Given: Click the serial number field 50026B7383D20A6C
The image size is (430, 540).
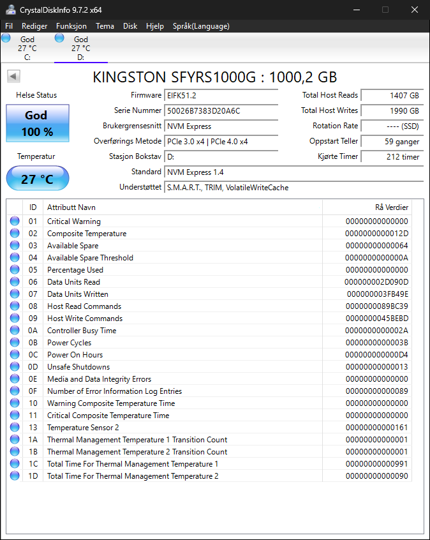Looking at the screenshot, I should click(221, 111).
